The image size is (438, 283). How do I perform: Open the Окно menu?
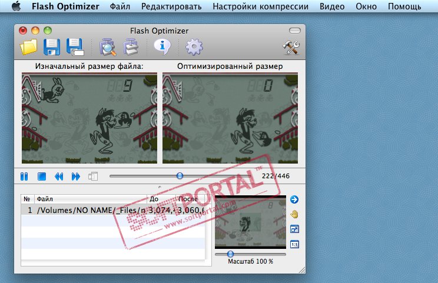click(x=366, y=6)
